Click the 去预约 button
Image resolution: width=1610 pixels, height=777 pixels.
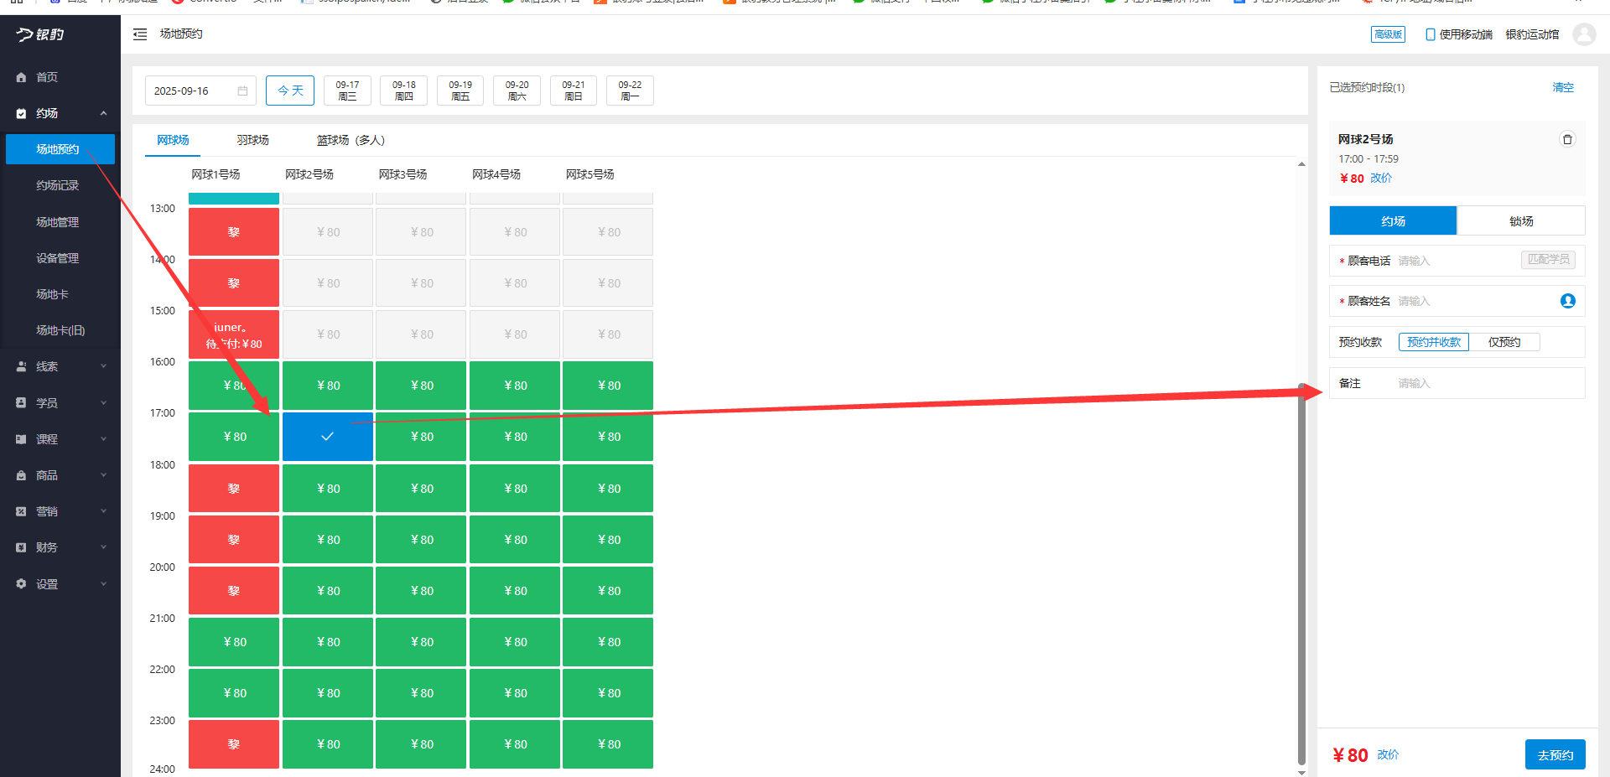(x=1555, y=755)
